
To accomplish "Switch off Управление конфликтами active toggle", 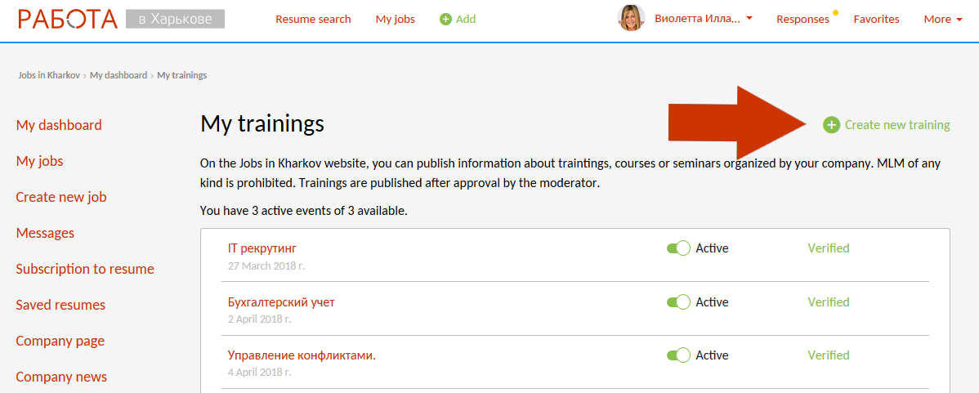I will (678, 355).
